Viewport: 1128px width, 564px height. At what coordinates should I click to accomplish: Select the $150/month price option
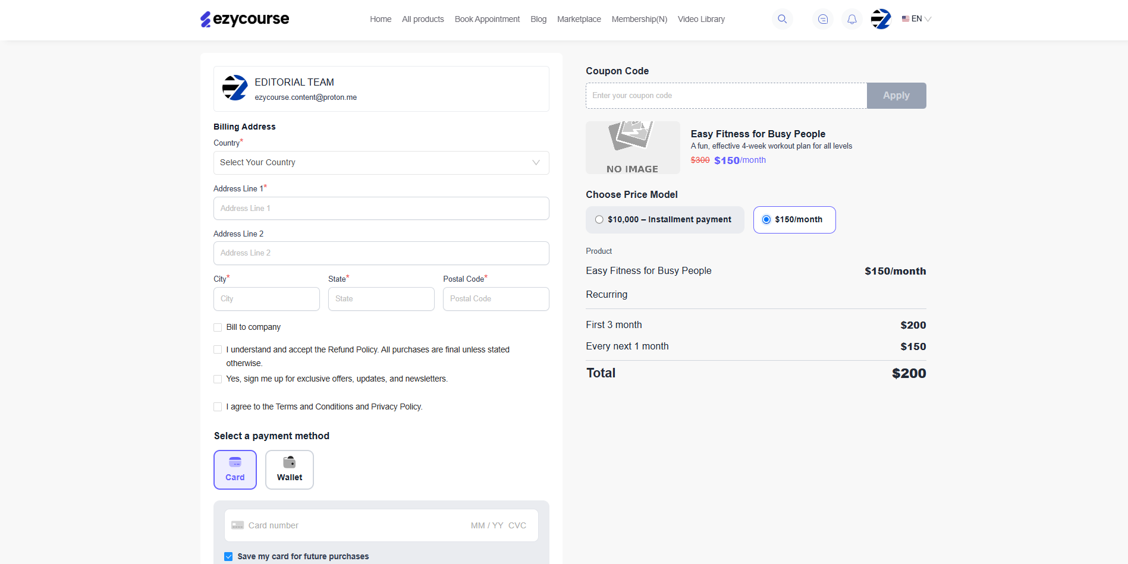[794, 220]
